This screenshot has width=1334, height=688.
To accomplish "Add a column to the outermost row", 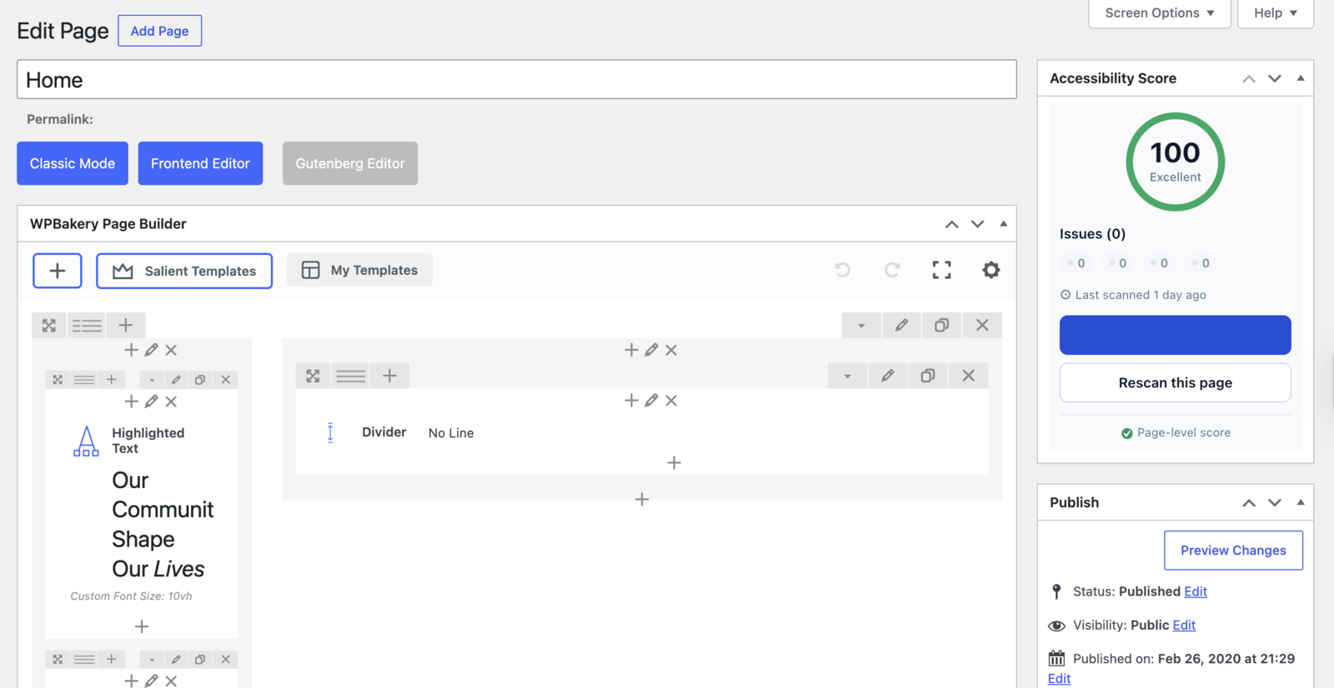I will point(126,325).
